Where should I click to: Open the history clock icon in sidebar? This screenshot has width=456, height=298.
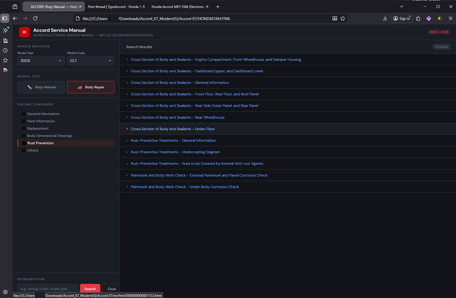(5, 50)
